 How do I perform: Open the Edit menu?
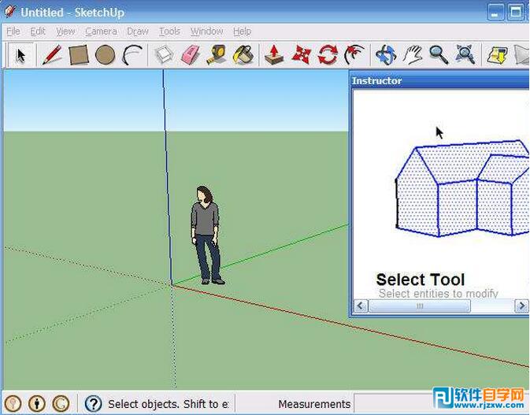coord(38,31)
